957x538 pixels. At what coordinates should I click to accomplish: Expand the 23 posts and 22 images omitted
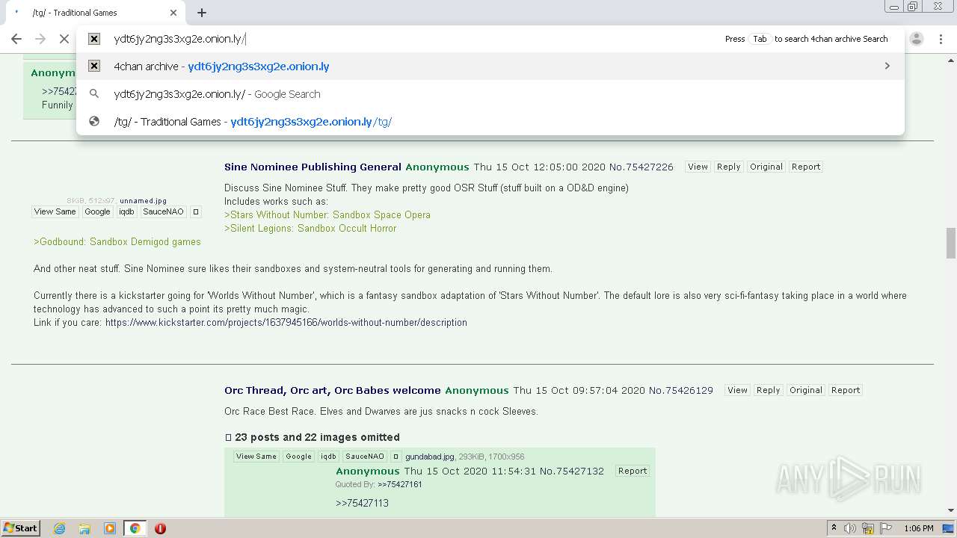313,437
